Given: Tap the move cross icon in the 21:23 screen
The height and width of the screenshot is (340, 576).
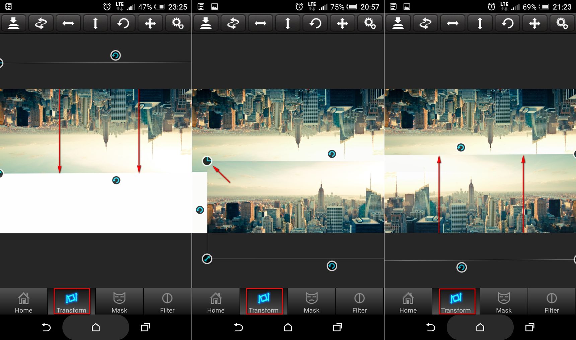Looking at the screenshot, I should (x=535, y=23).
